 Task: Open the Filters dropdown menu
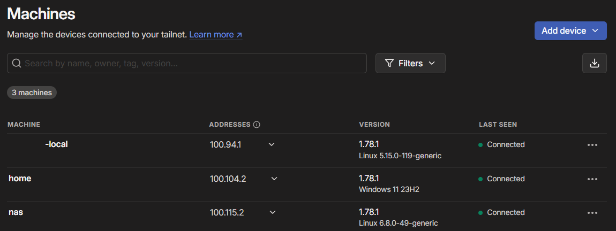(x=410, y=63)
